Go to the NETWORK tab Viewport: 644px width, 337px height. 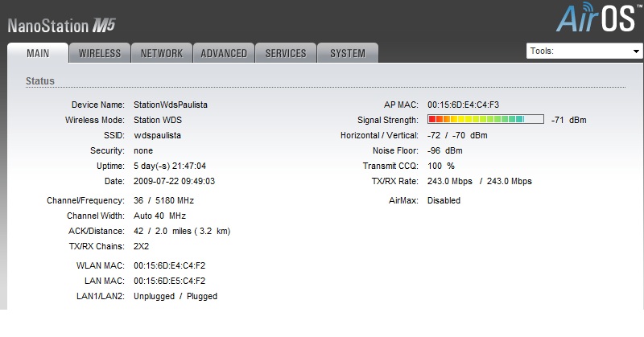(162, 54)
